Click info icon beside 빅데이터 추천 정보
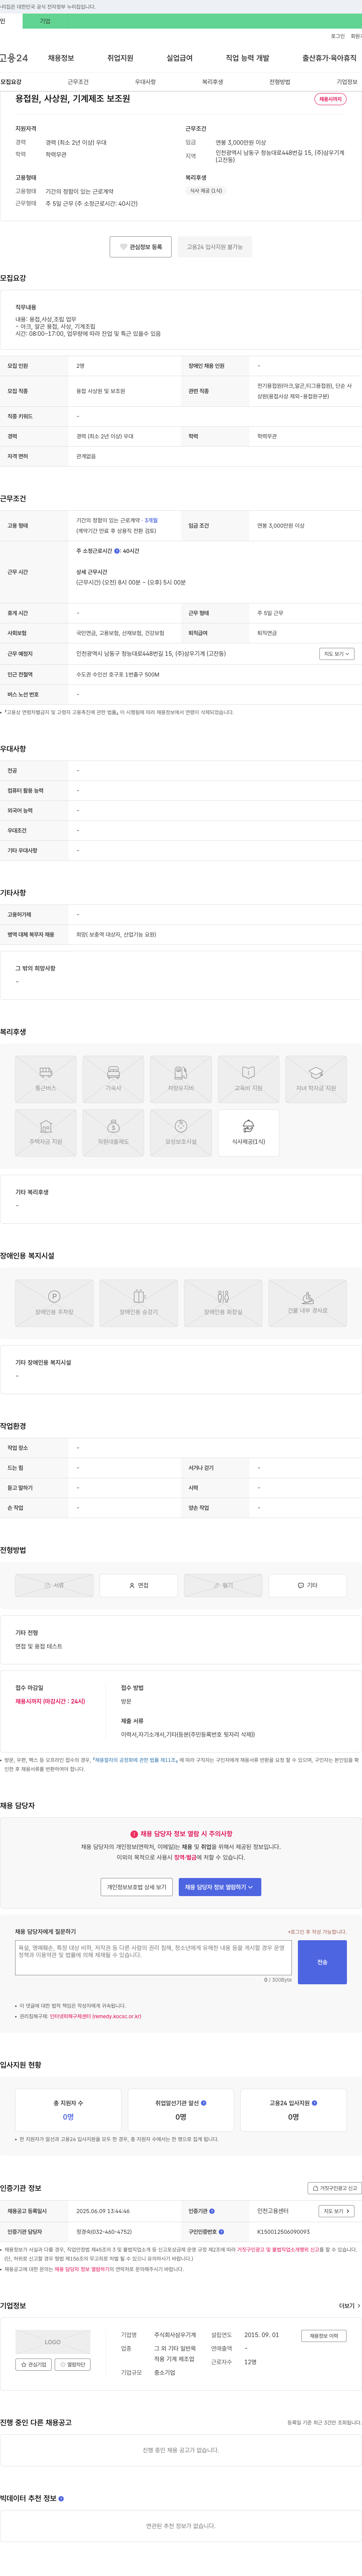 61,2499
